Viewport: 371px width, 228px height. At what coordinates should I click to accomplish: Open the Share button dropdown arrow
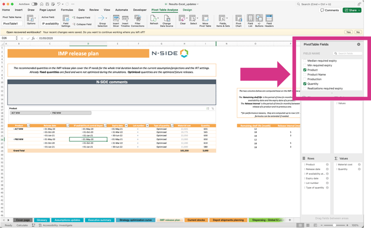(359, 10)
